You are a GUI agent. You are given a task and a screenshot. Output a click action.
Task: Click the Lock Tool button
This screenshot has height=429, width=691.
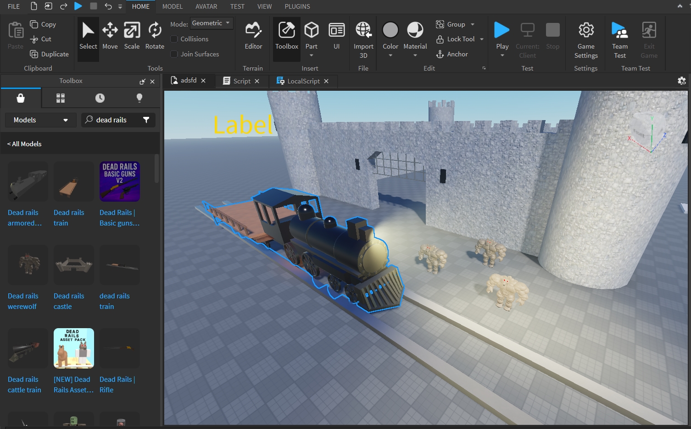[x=455, y=39]
